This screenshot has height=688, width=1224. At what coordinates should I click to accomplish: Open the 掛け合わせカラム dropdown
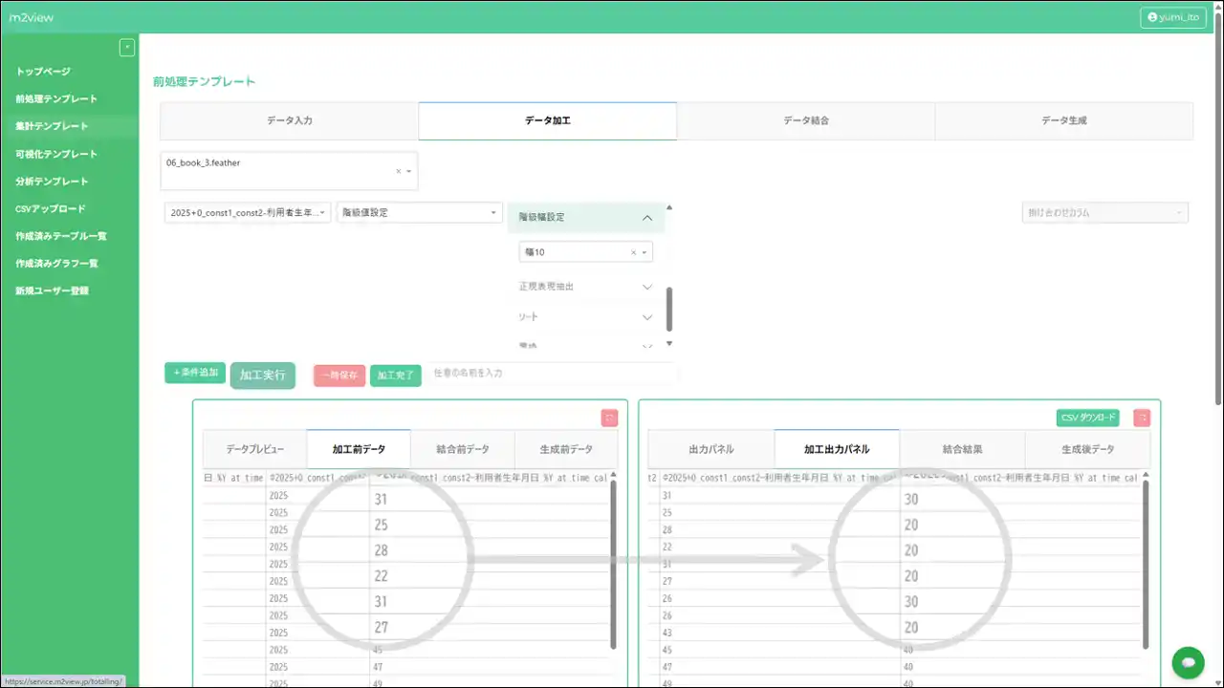pyautogui.click(x=1104, y=212)
